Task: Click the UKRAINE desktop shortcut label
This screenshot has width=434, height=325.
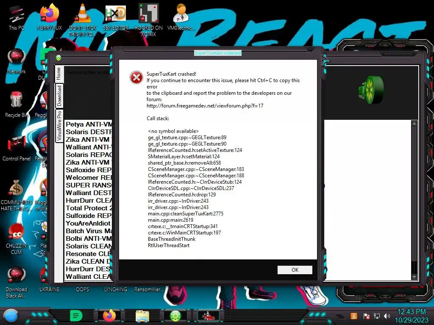Action: [49, 289]
